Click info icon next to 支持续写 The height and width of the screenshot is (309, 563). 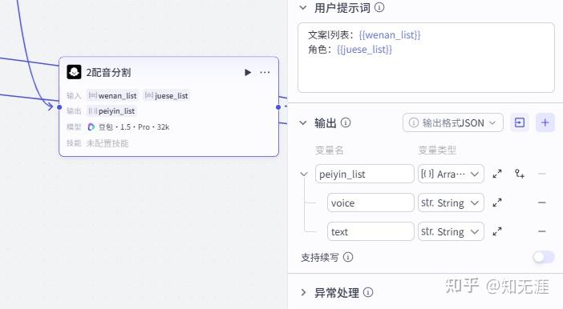pos(348,257)
